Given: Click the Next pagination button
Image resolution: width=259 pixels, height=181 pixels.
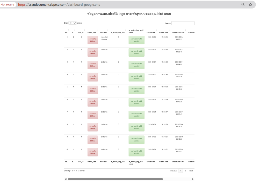Looking at the screenshot, I should pyautogui.click(x=191, y=171).
